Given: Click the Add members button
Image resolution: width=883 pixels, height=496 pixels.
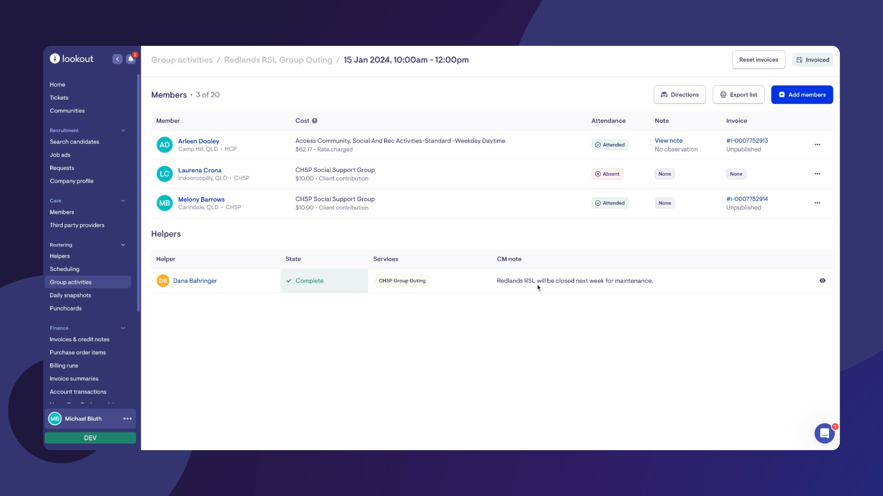Looking at the screenshot, I should point(802,95).
